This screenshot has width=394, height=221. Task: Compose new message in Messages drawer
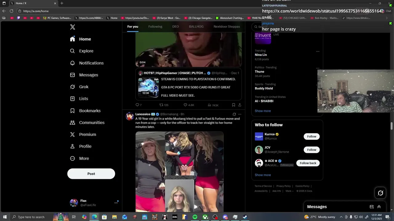(x=372, y=207)
